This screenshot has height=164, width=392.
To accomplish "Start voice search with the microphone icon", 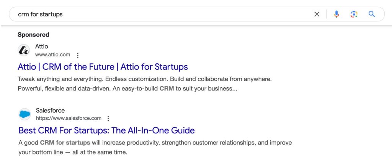I will pyautogui.click(x=336, y=14).
